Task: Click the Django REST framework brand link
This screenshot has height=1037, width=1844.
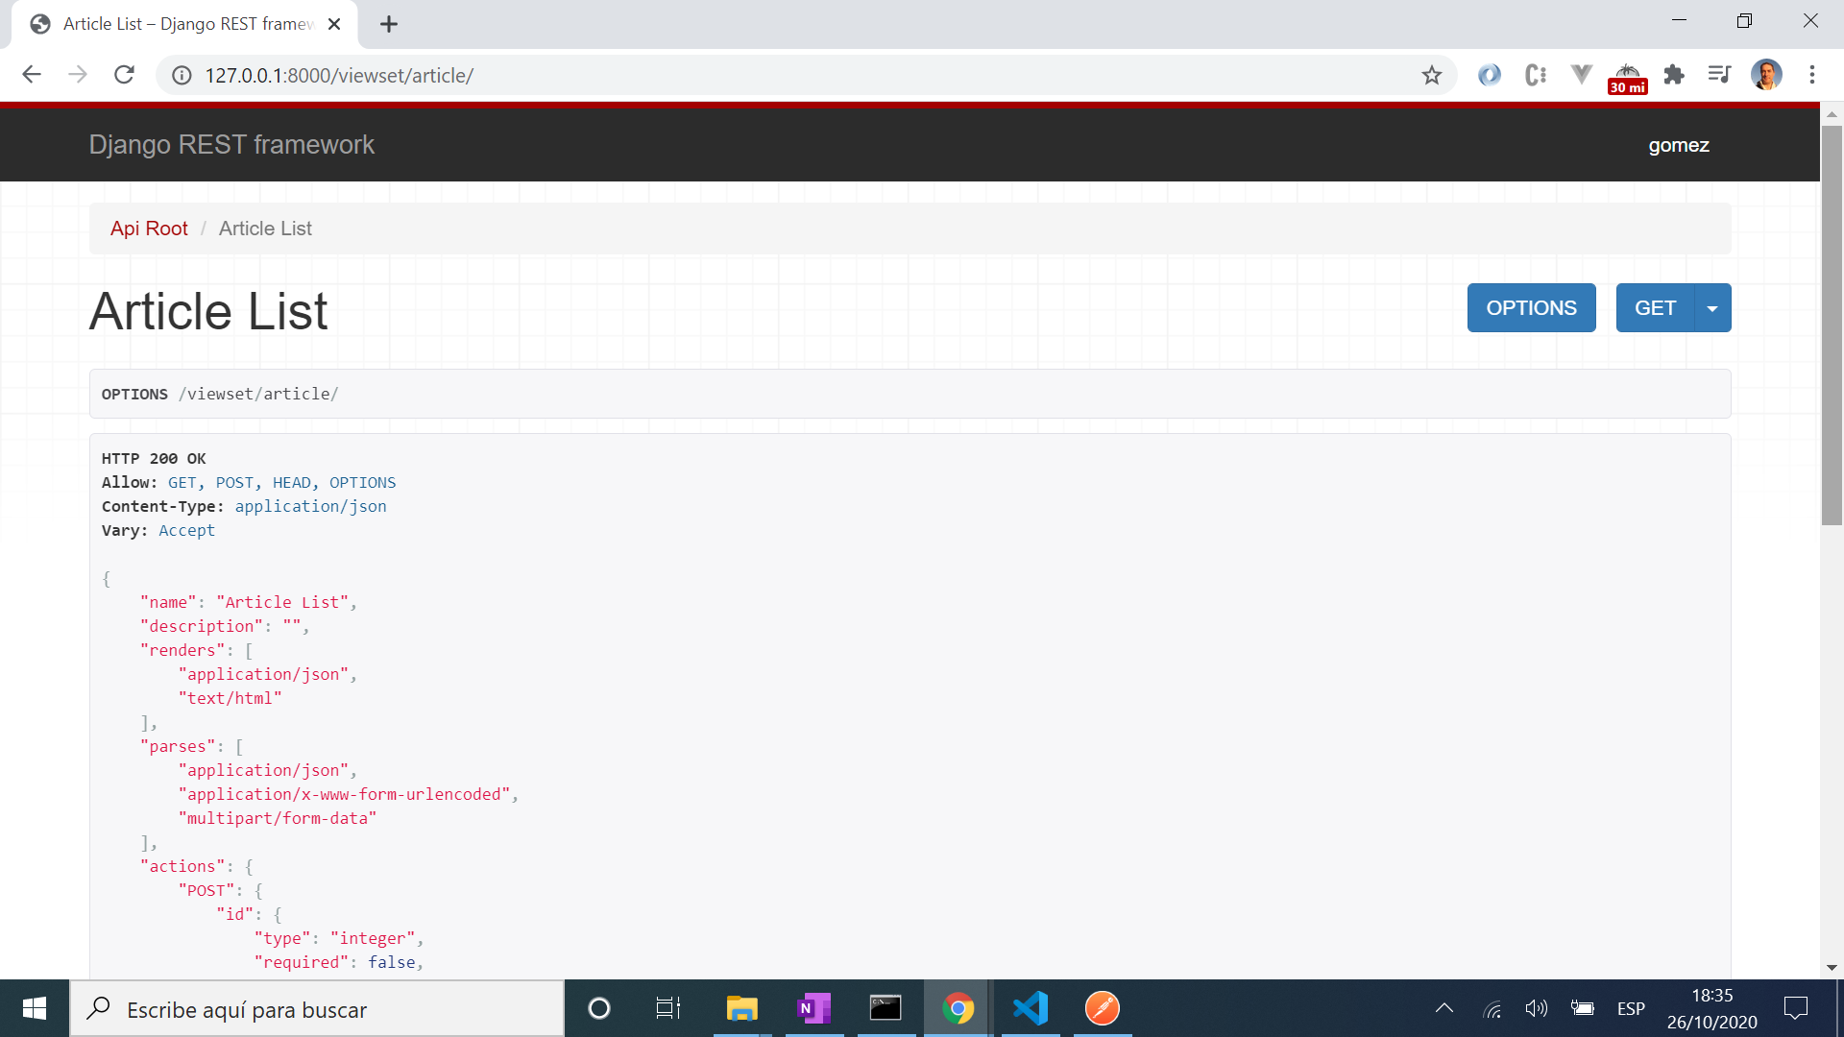Action: pos(231,145)
